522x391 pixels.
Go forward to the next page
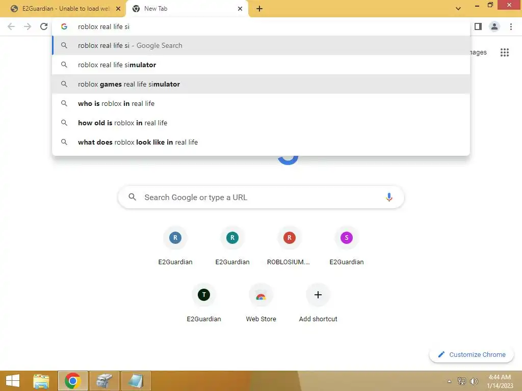(x=28, y=26)
